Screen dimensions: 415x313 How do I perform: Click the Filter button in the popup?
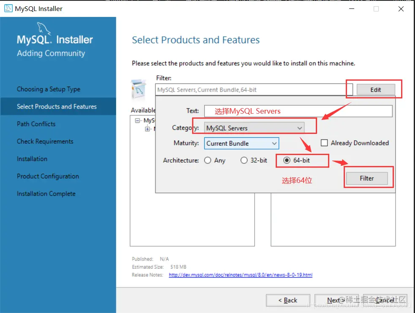click(366, 178)
